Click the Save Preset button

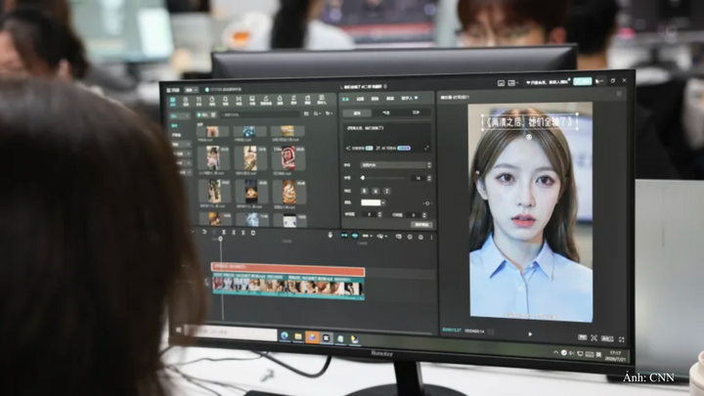pyautogui.click(x=421, y=224)
